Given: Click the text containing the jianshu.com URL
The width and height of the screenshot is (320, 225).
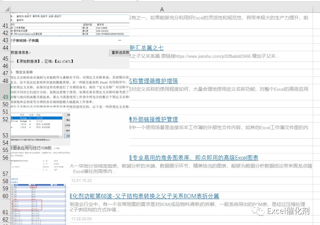Looking at the screenshot, I should (x=204, y=56).
